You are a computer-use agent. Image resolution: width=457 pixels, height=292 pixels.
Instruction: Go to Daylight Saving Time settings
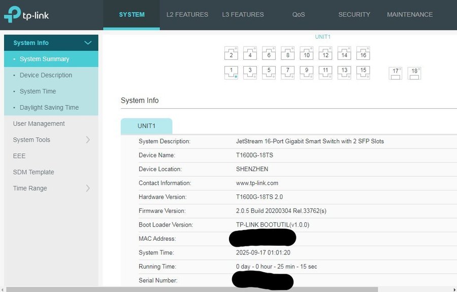click(x=49, y=108)
